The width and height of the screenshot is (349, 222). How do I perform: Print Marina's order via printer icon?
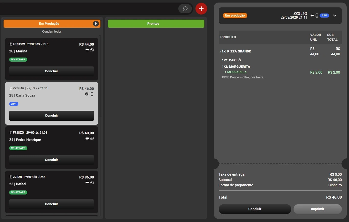(87, 50)
